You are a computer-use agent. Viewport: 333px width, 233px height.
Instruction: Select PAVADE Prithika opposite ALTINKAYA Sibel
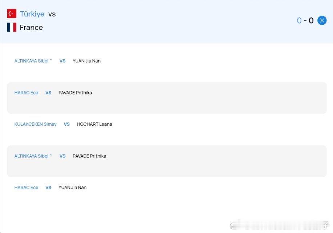point(89,156)
